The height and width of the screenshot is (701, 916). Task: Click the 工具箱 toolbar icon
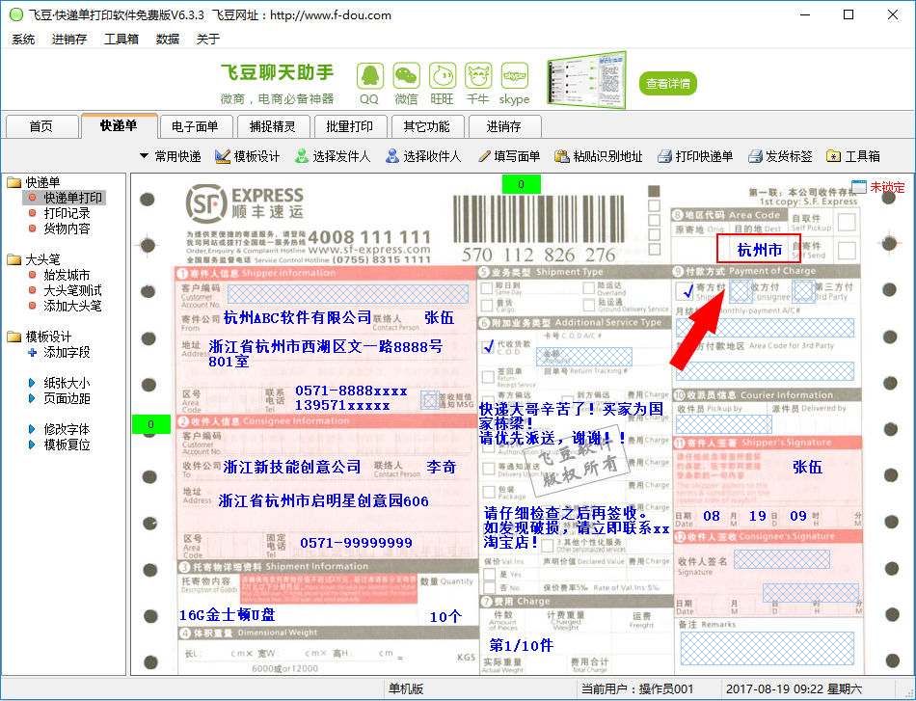pyautogui.click(x=834, y=156)
